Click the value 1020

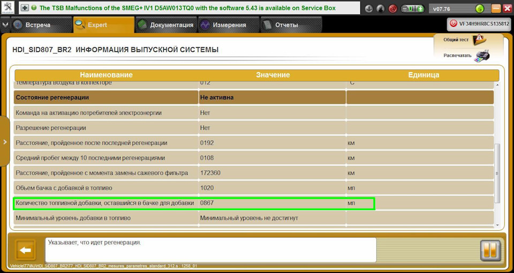click(207, 188)
